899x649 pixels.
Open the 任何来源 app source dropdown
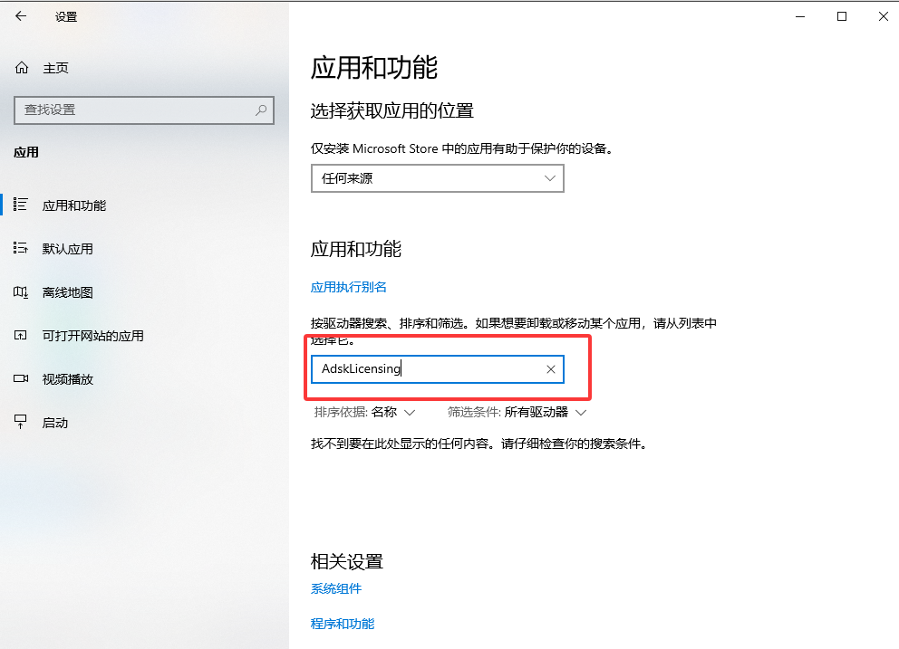click(x=437, y=178)
